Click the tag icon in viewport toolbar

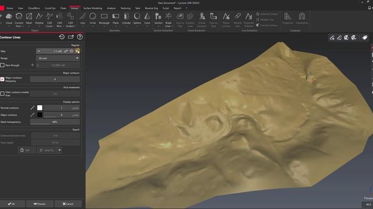365,38
